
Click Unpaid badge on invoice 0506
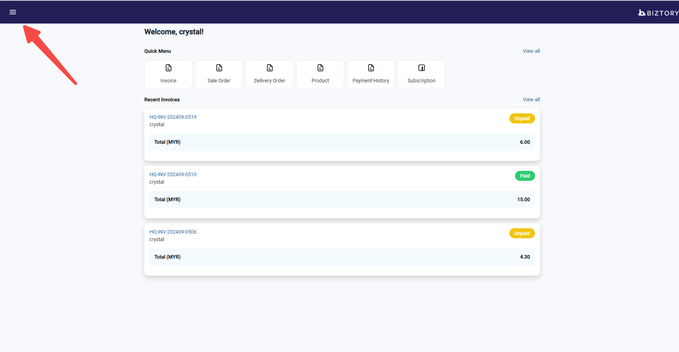coord(522,233)
